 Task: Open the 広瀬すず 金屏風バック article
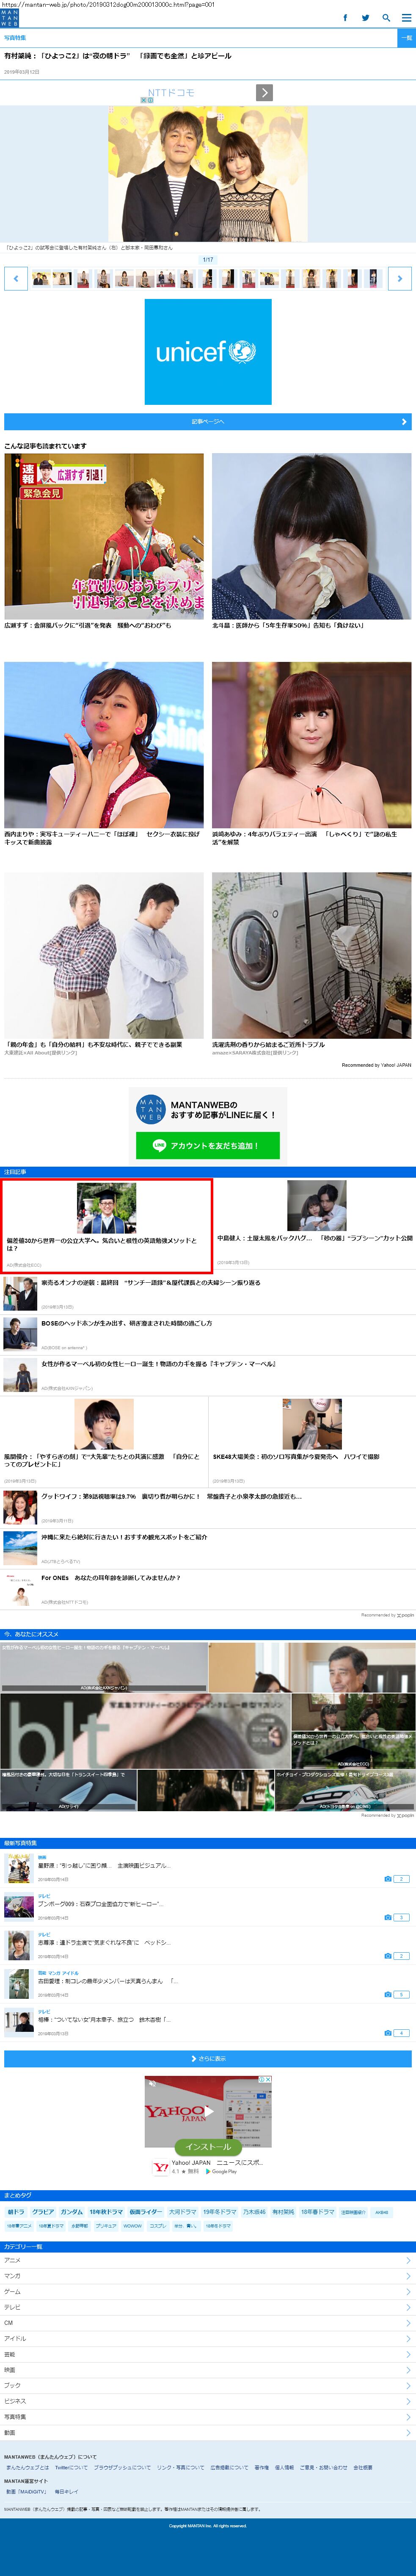(x=104, y=541)
